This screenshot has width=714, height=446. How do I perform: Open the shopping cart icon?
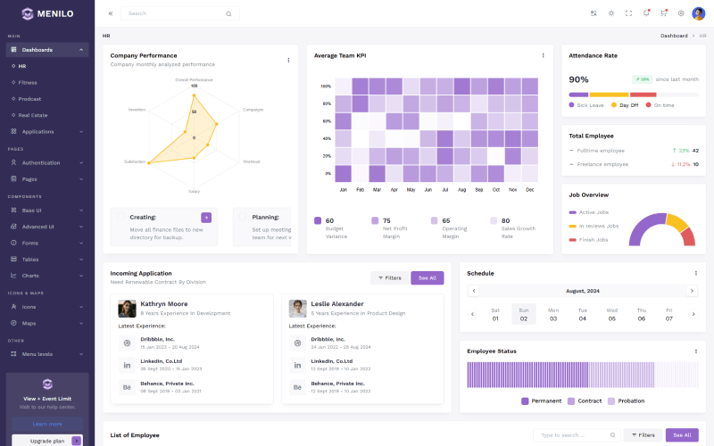pos(663,13)
